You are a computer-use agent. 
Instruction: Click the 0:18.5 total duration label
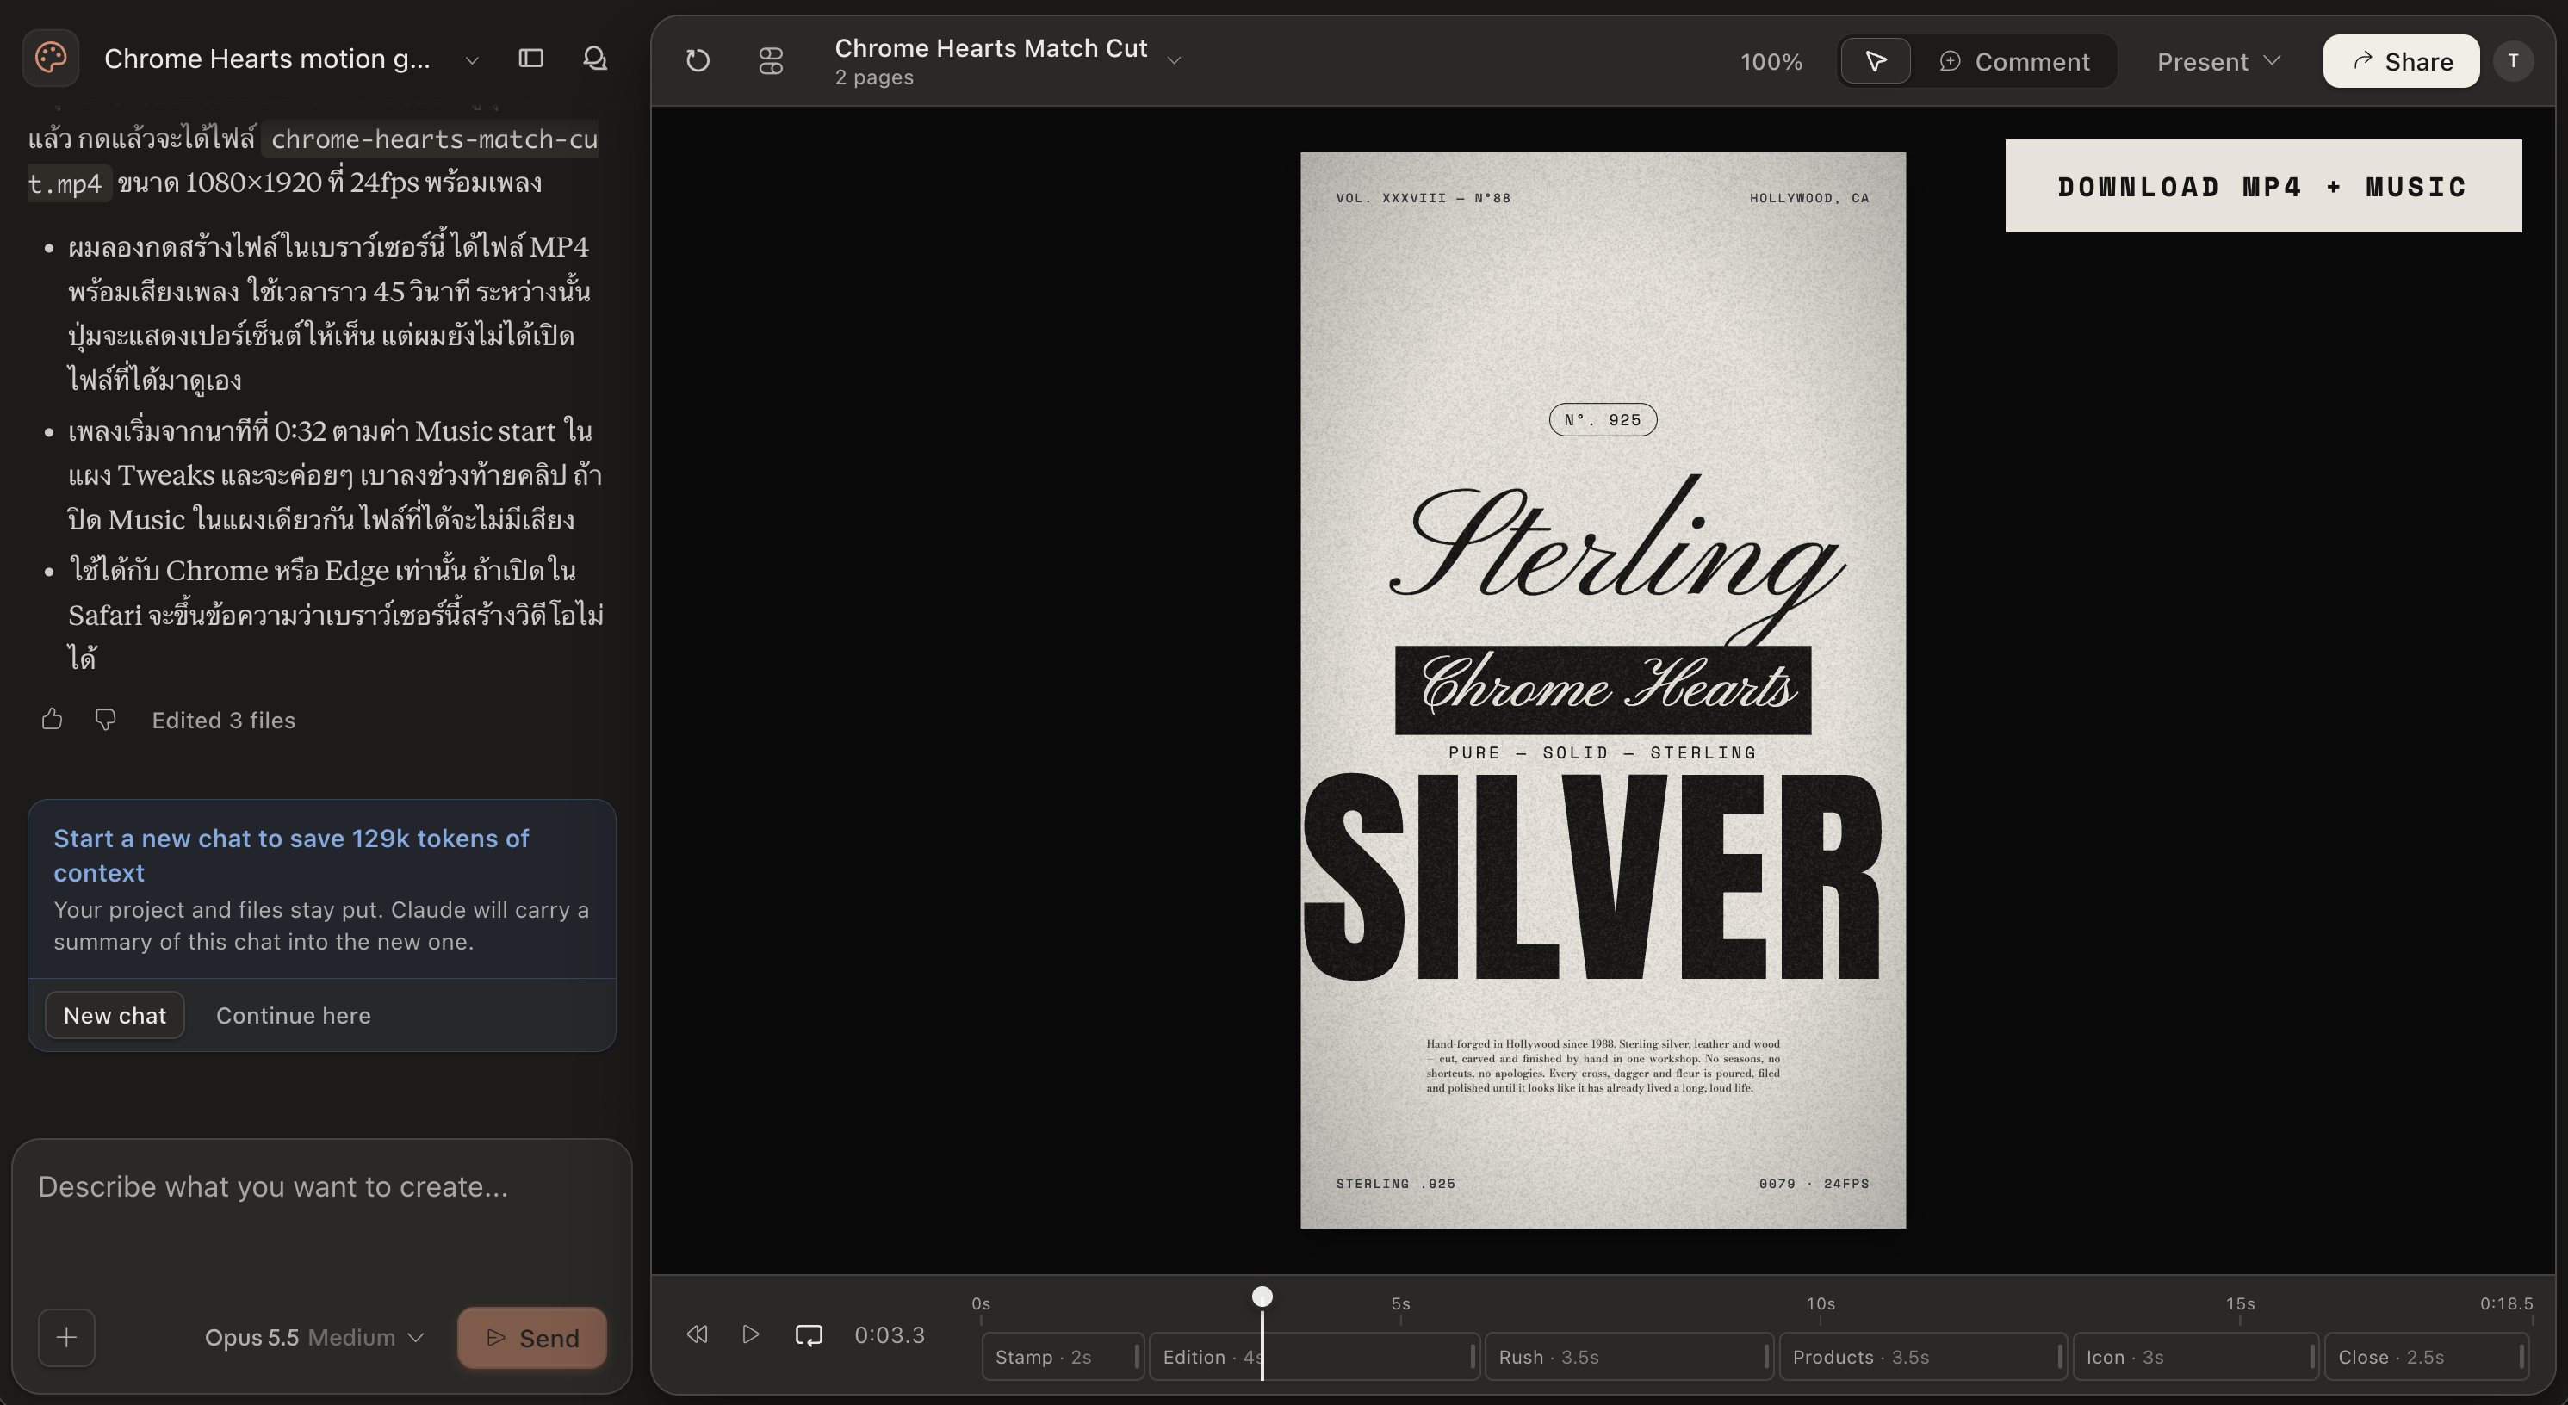coord(2506,1303)
